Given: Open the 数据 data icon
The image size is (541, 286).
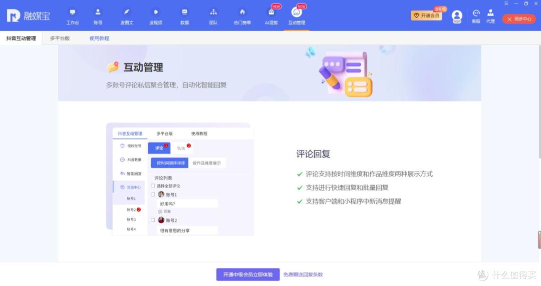Looking at the screenshot, I should 184,16.
